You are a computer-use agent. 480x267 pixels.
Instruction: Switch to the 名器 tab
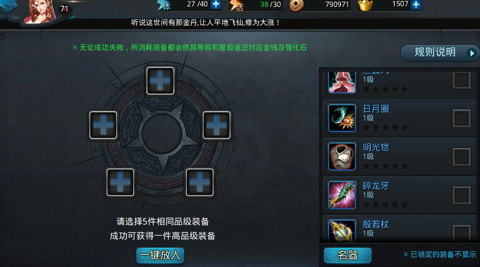(348, 255)
